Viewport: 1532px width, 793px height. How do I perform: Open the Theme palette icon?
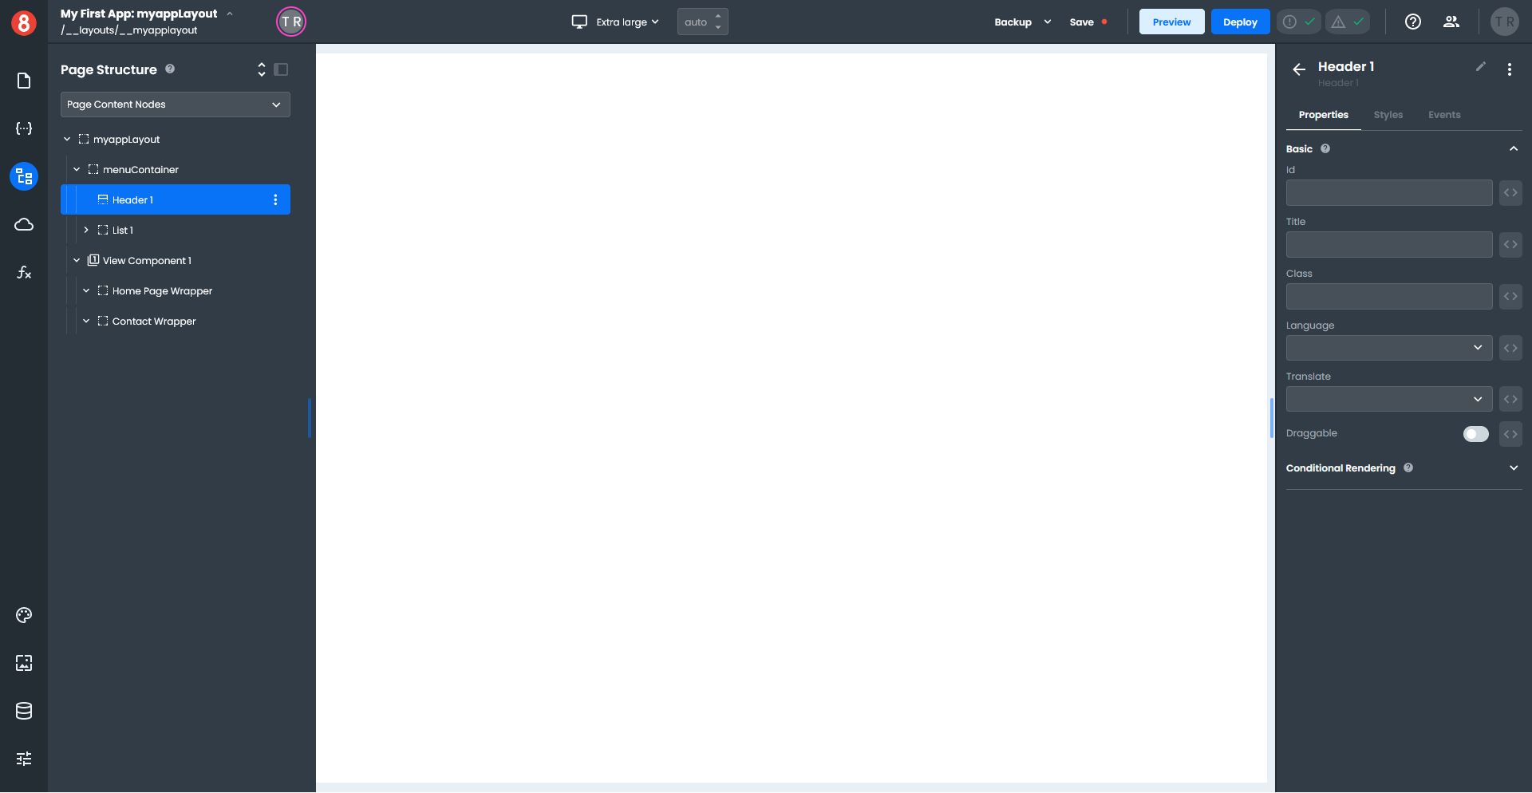click(x=24, y=615)
